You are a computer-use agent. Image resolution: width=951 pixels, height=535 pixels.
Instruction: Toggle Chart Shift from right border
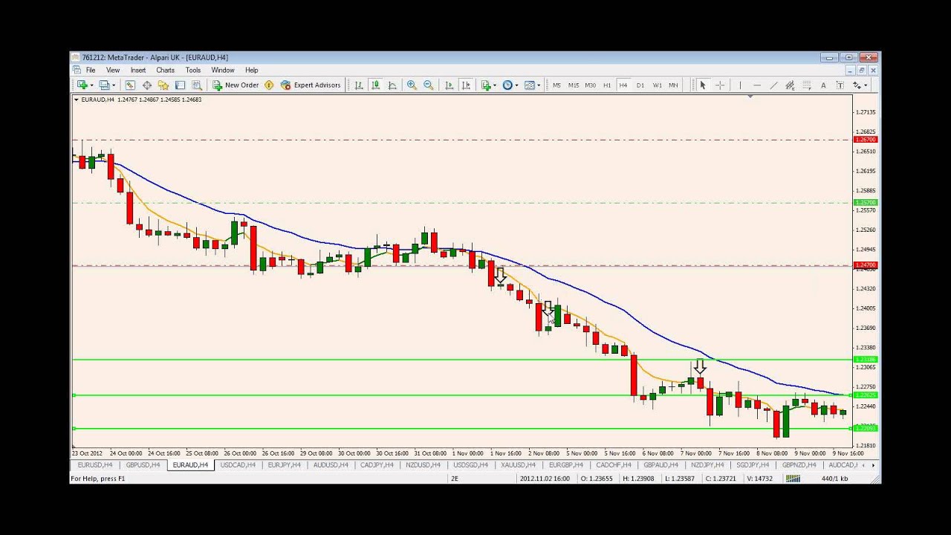click(x=467, y=85)
